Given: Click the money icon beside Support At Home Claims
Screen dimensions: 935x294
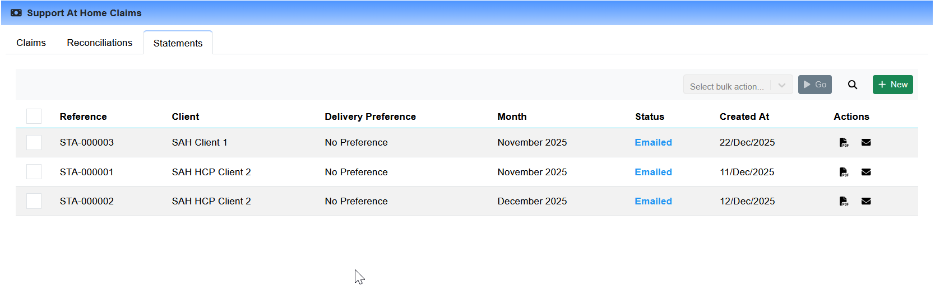Looking at the screenshot, I should point(16,13).
